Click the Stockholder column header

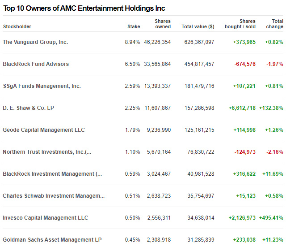17,26
